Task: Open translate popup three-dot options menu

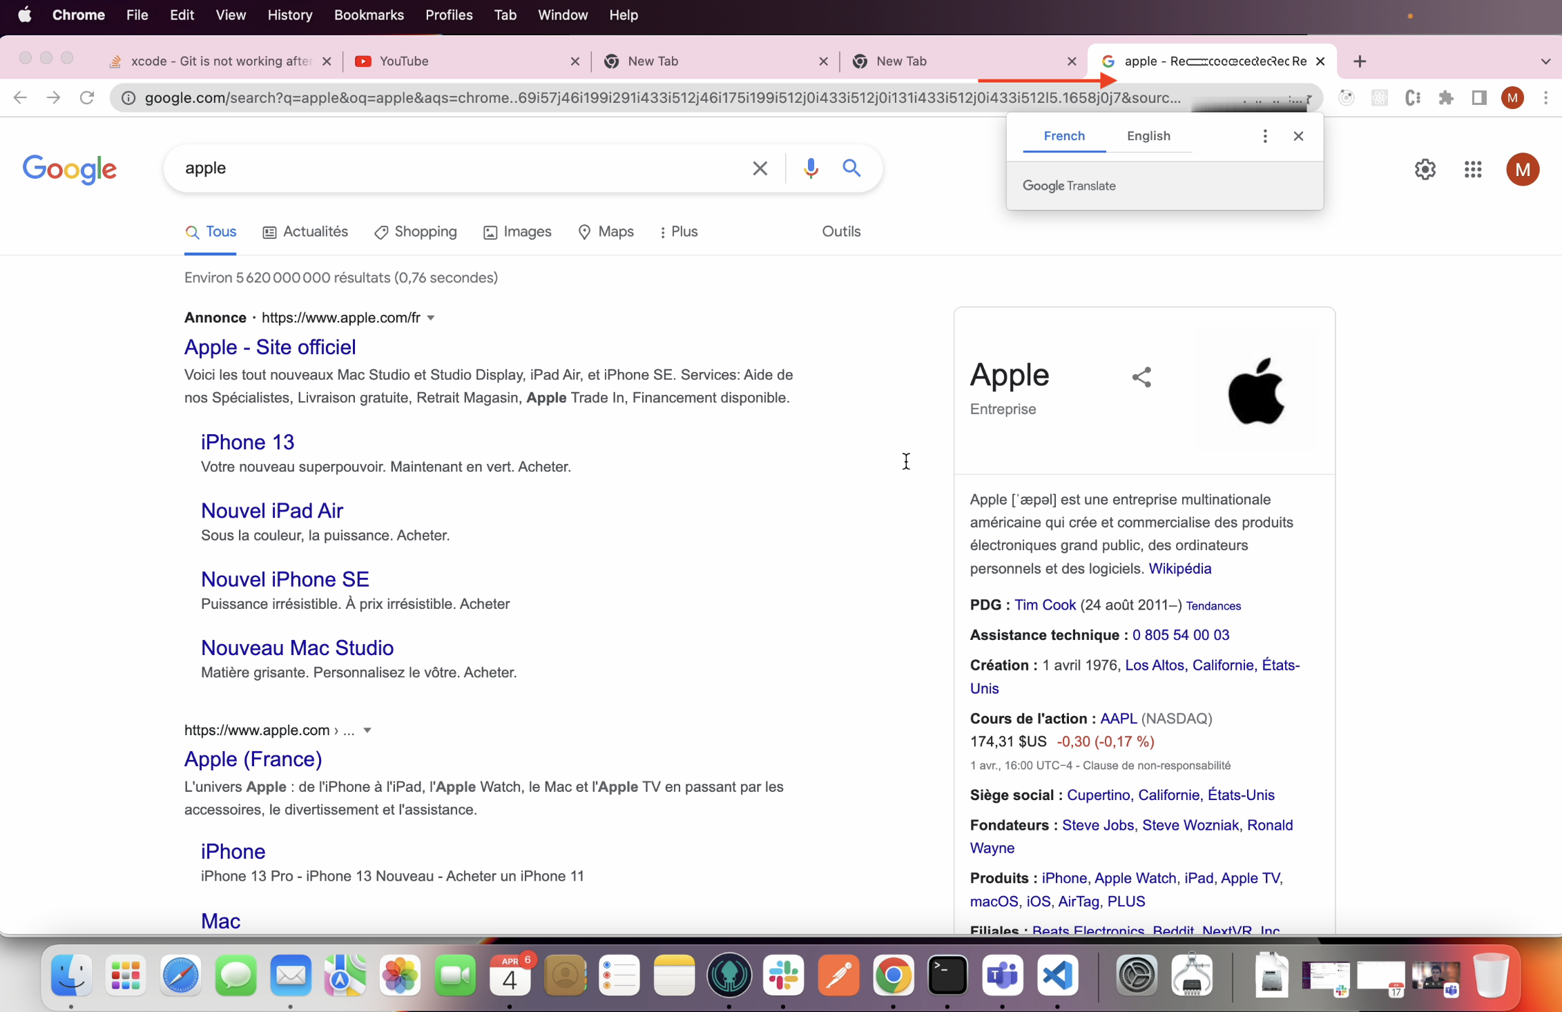Action: tap(1264, 136)
